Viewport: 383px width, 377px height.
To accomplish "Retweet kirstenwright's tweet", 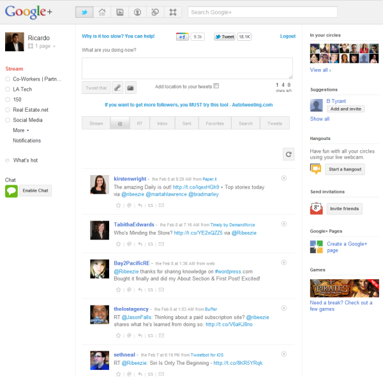I will point(151,205).
